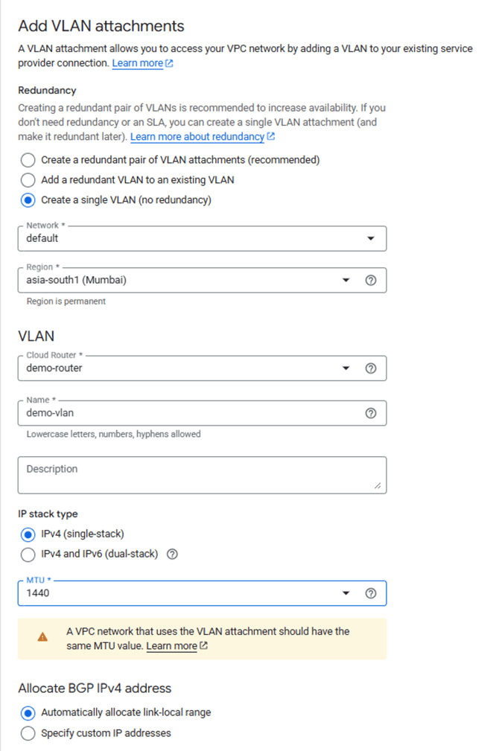
Task: Open the Cloud Router dropdown arrow
Action: click(346, 368)
